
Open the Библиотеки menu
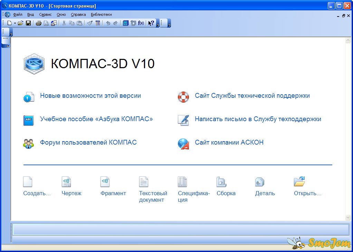point(101,14)
